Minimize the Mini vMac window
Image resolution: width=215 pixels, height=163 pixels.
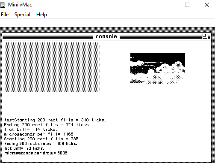click(168, 5)
